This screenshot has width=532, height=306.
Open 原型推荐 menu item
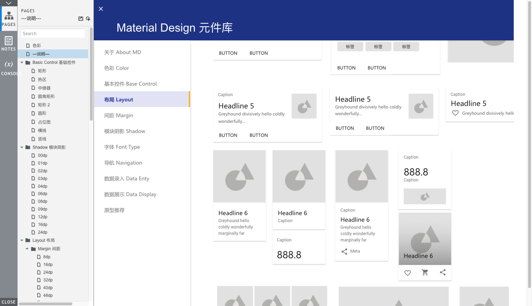[142, 210]
